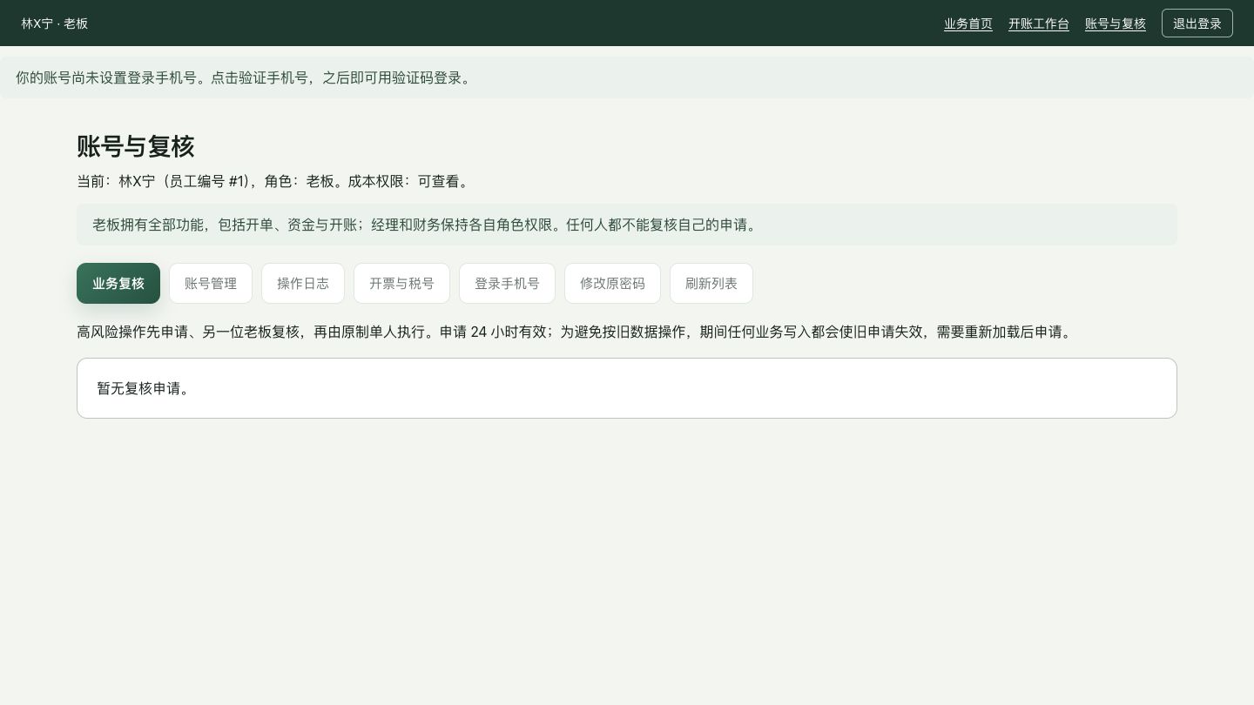Screen dimensions: 1254x705
Task: Click the 暂无复核申请。 message
Action: [x=143, y=388]
